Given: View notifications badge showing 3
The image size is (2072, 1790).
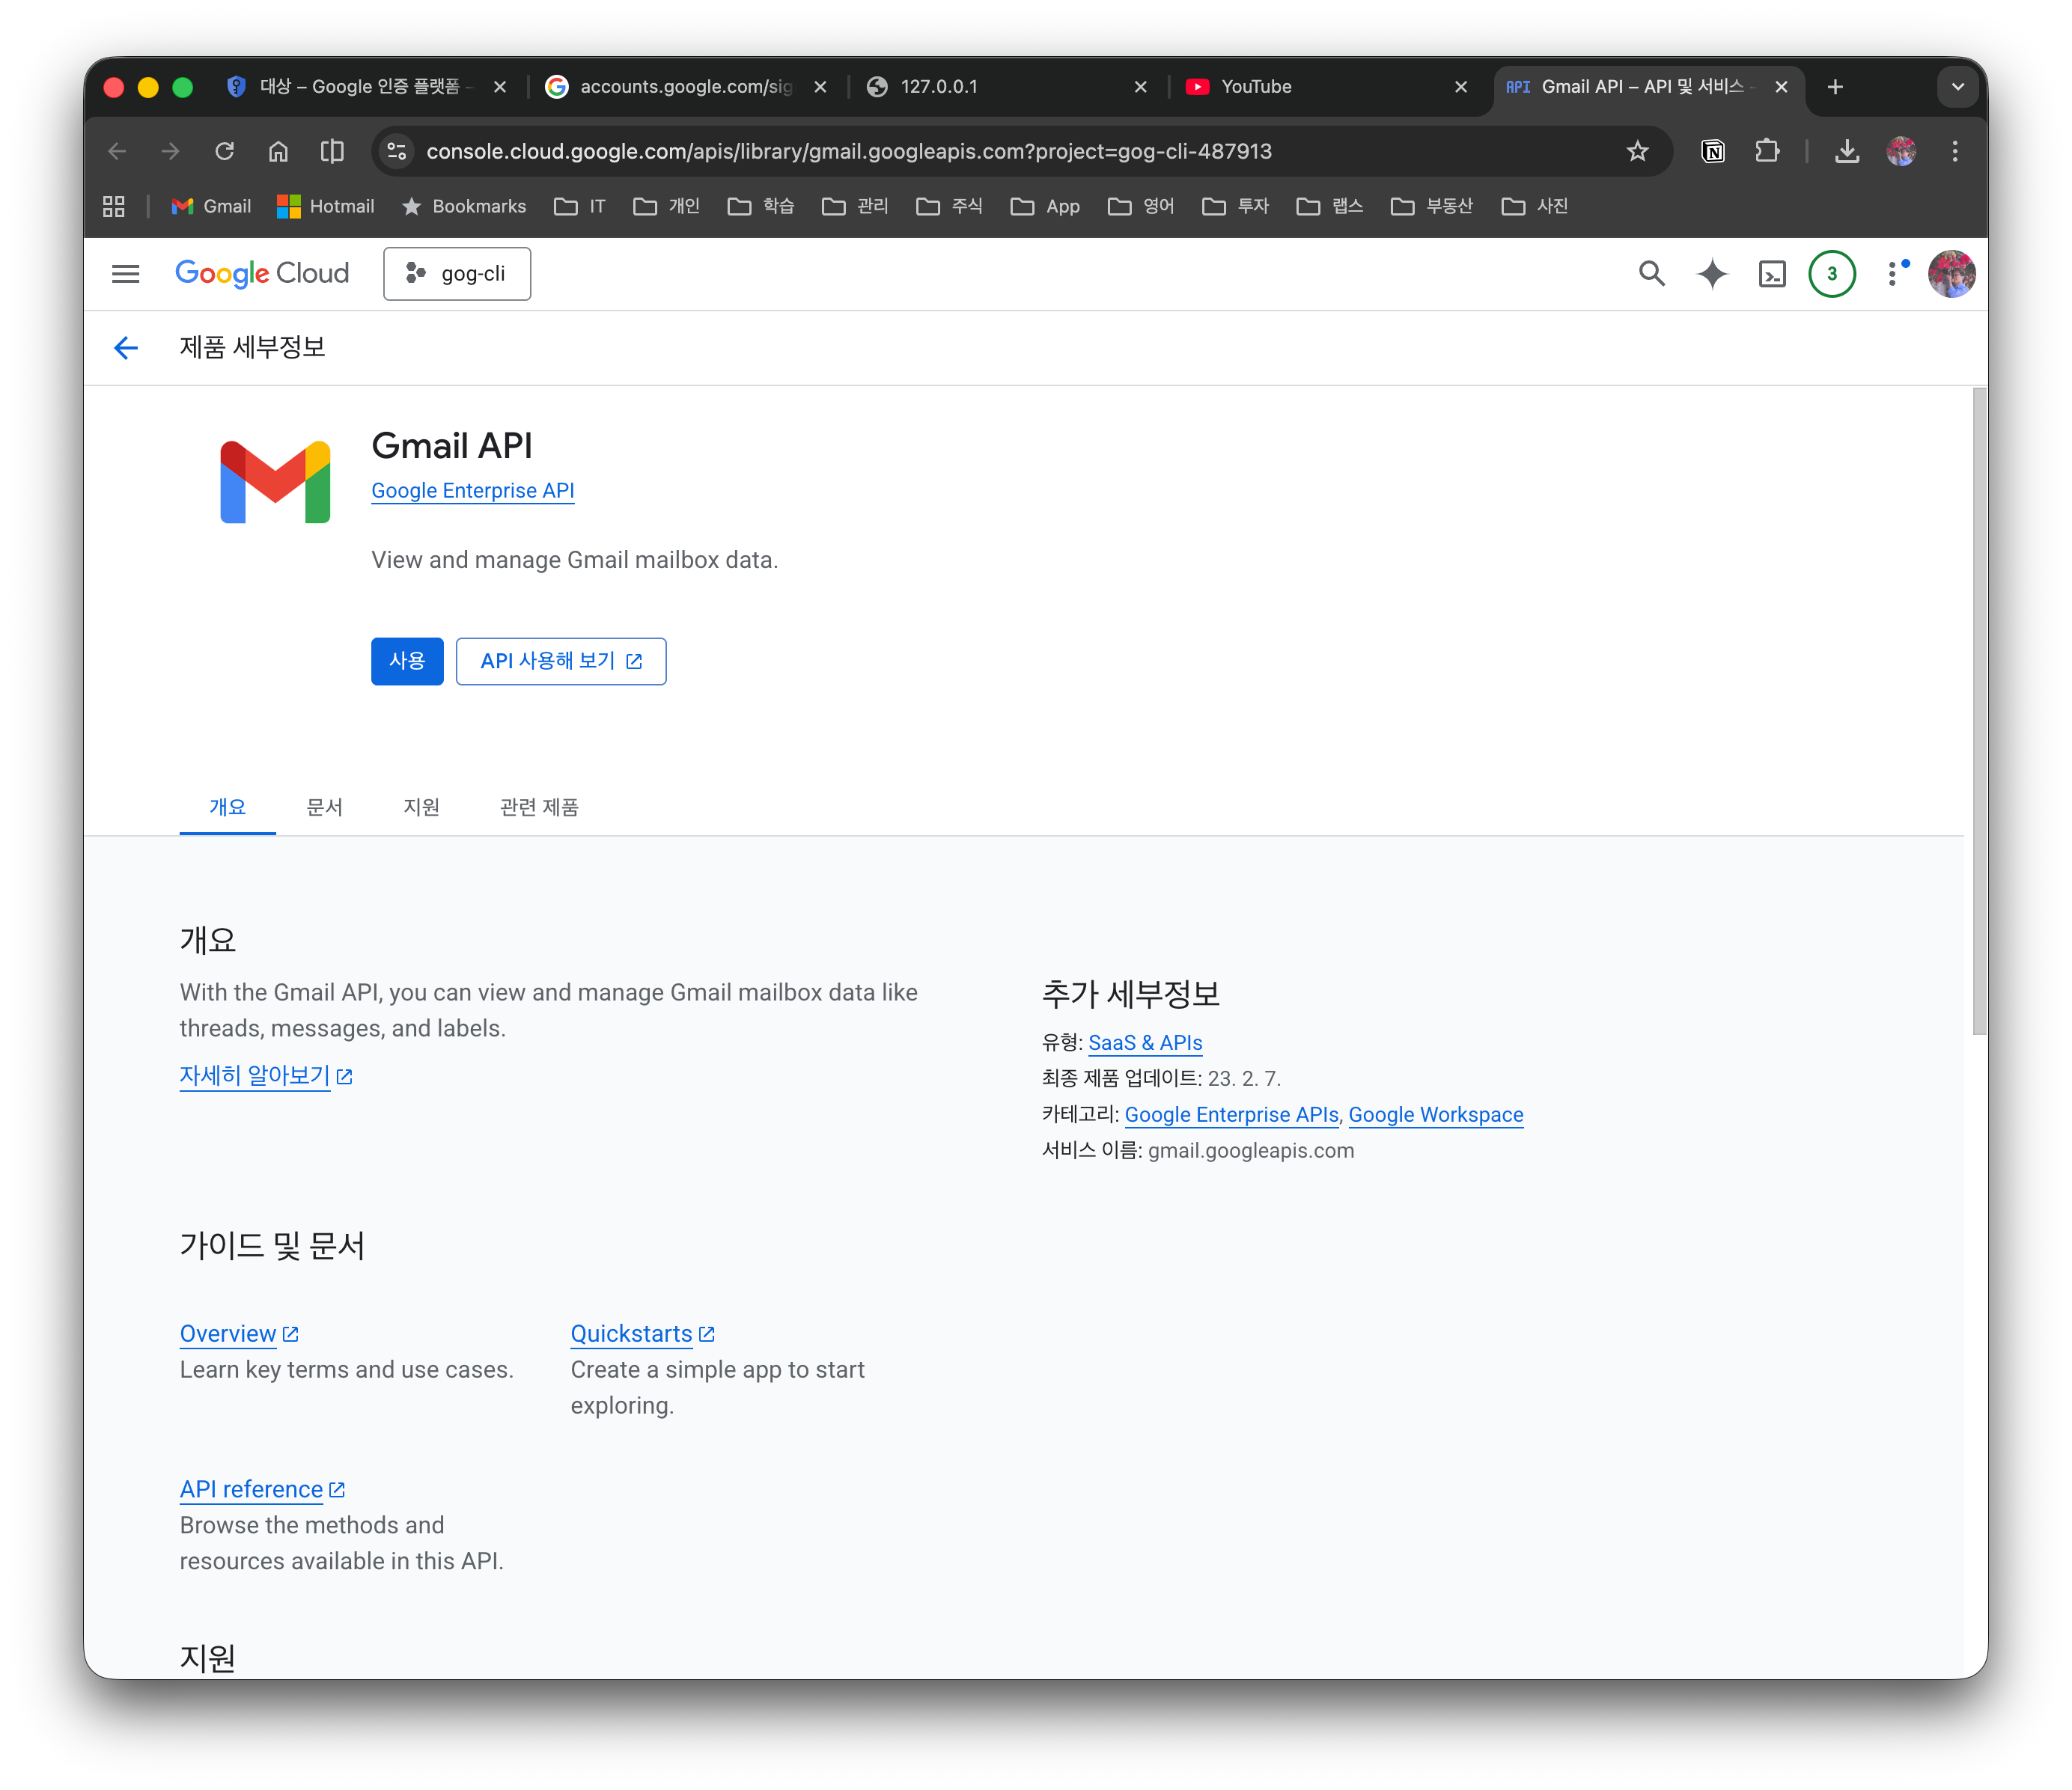Looking at the screenshot, I should point(1833,274).
